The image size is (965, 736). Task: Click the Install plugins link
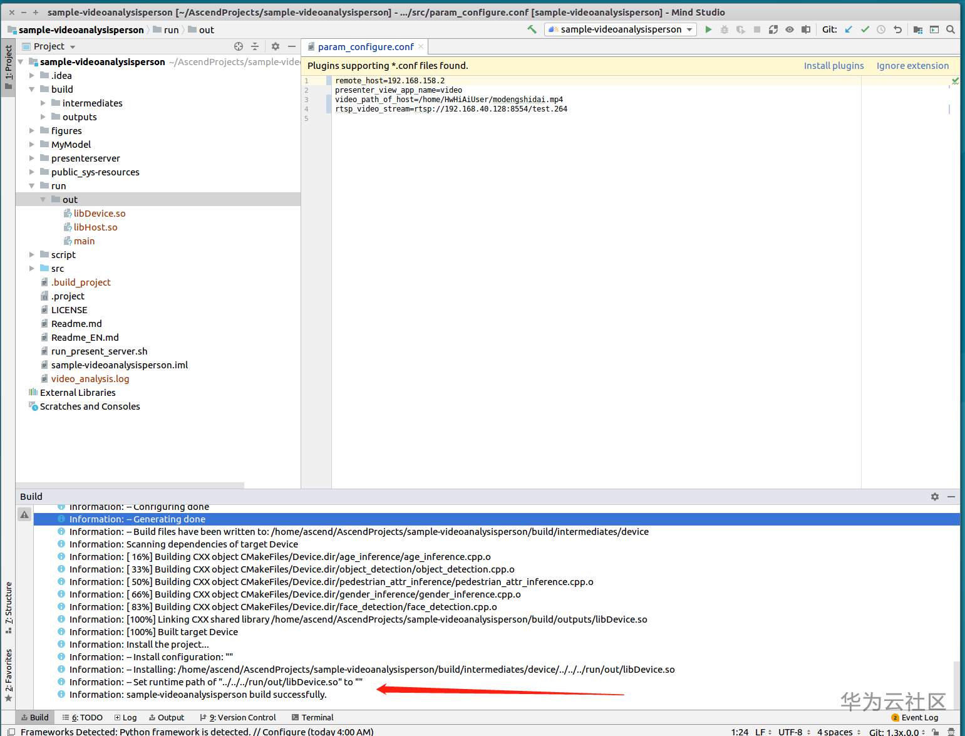833,66
